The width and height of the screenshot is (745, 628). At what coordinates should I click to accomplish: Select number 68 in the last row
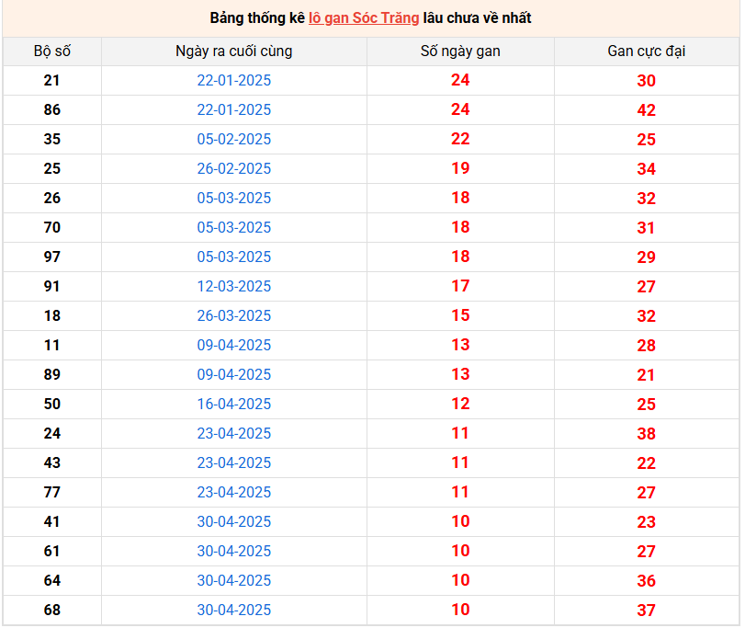pyautogui.click(x=51, y=610)
